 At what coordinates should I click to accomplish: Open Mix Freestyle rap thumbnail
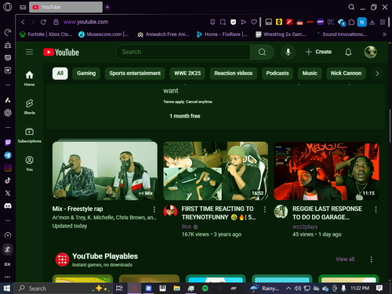tap(105, 171)
